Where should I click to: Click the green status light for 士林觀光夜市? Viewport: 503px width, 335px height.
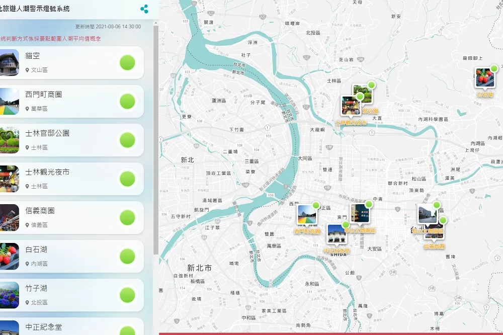click(127, 179)
